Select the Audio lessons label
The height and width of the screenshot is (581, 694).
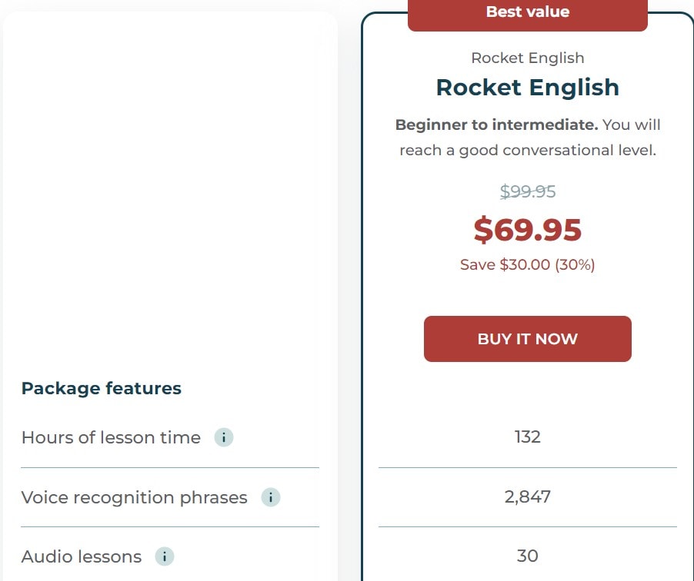[x=82, y=557]
